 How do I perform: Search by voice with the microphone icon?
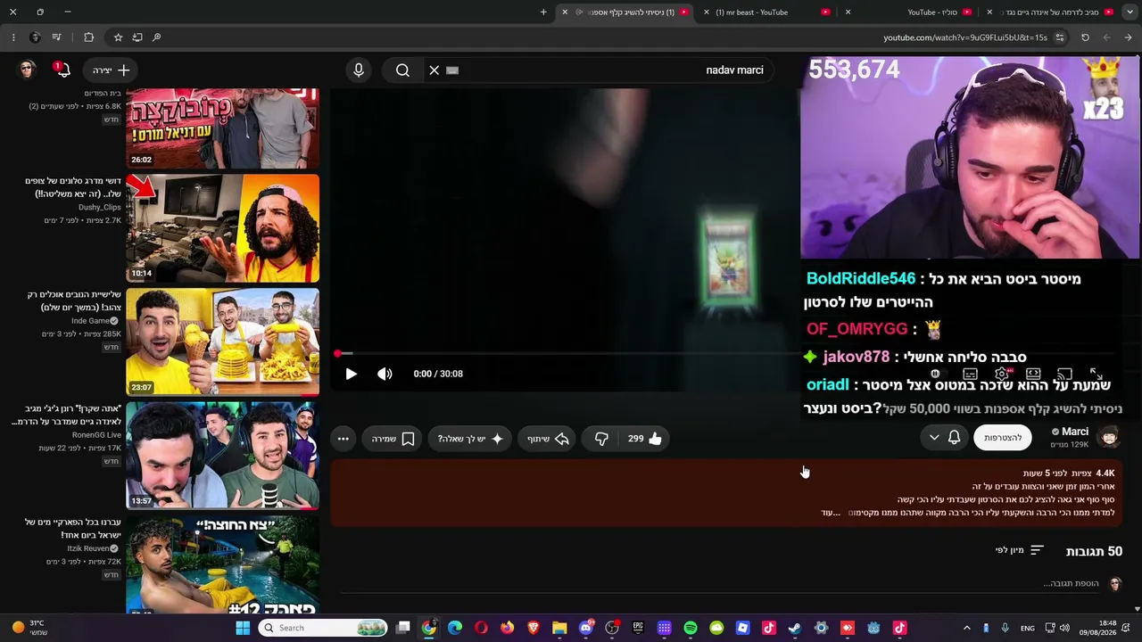click(x=359, y=70)
